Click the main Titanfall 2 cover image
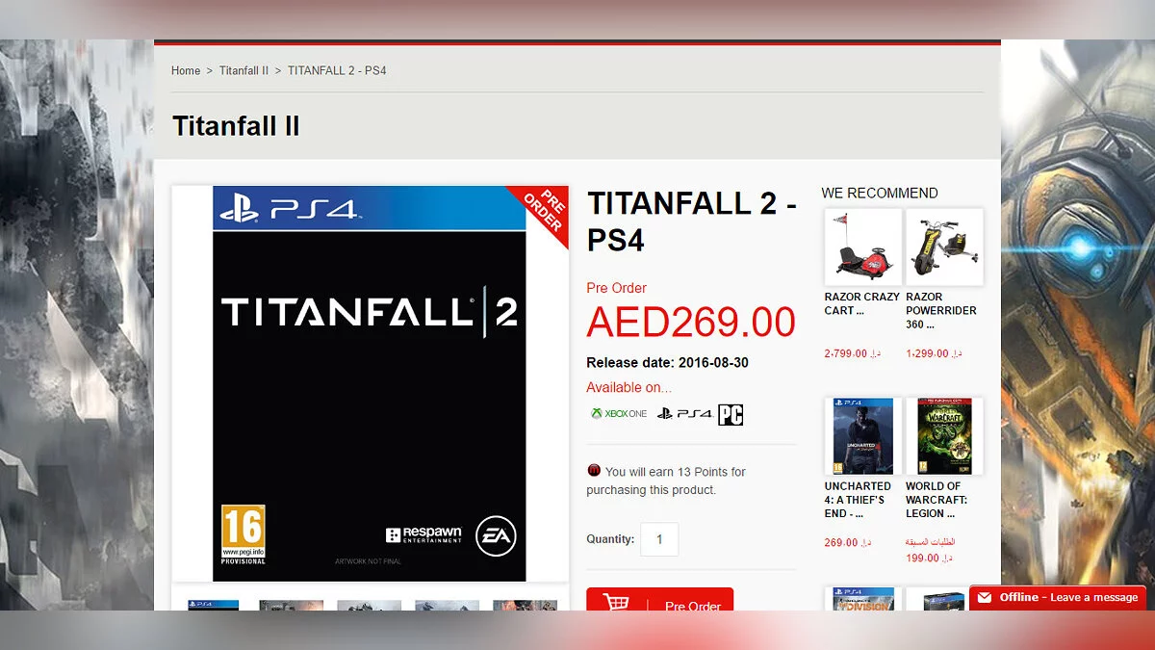 tap(370, 383)
